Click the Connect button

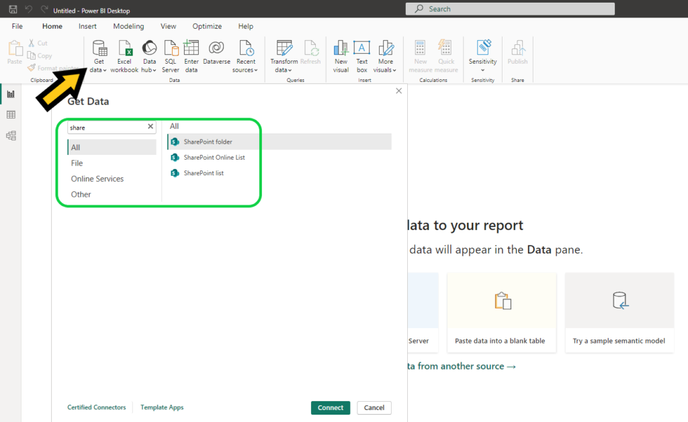pos(331,407)
